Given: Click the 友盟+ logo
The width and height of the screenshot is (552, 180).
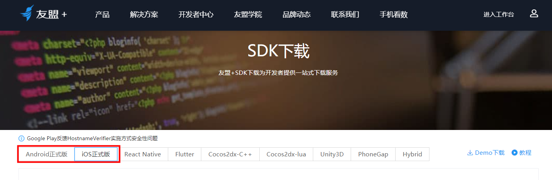Looking at the screenshot, I should [43, 14].
